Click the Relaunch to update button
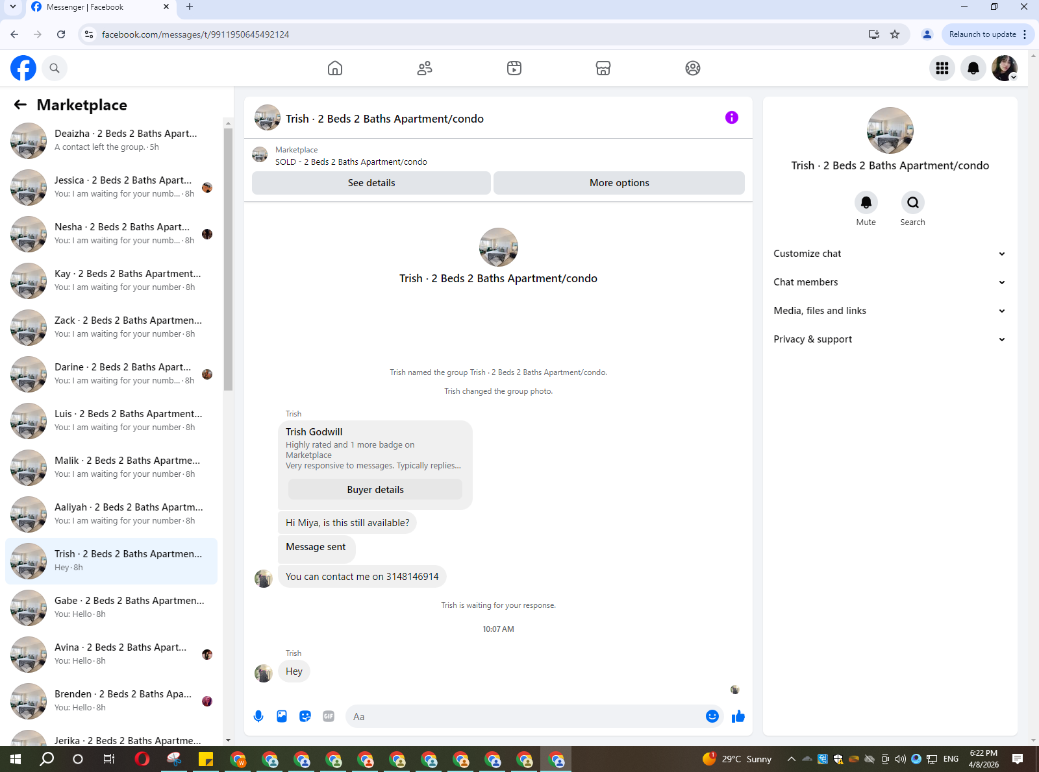 coord(982,34)
